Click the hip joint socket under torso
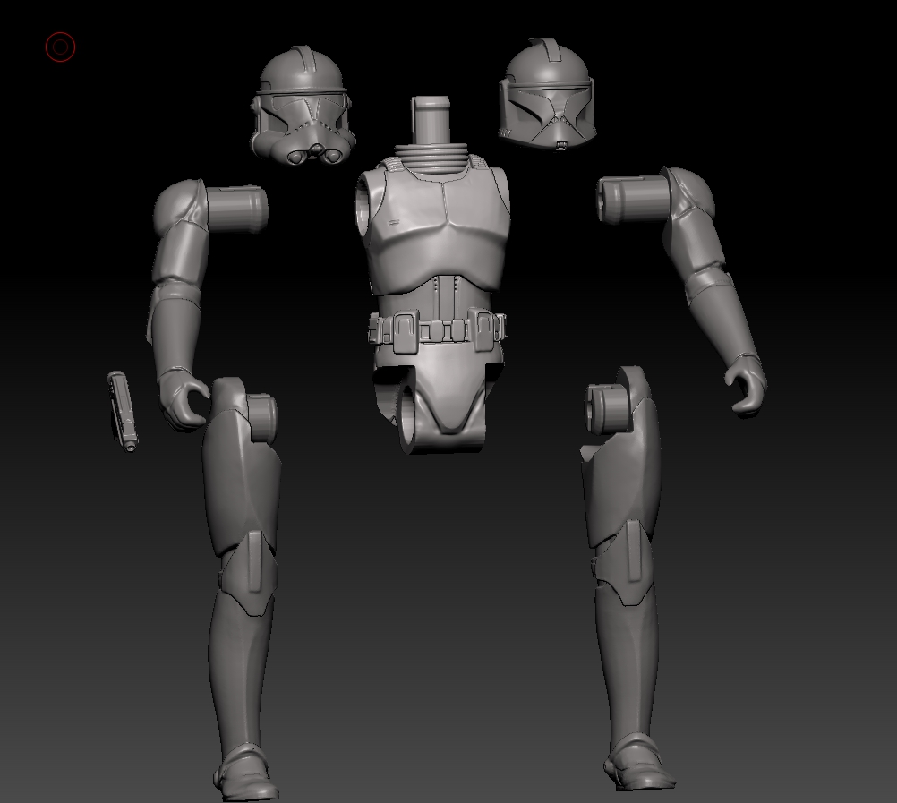 [x=406, y=421]
